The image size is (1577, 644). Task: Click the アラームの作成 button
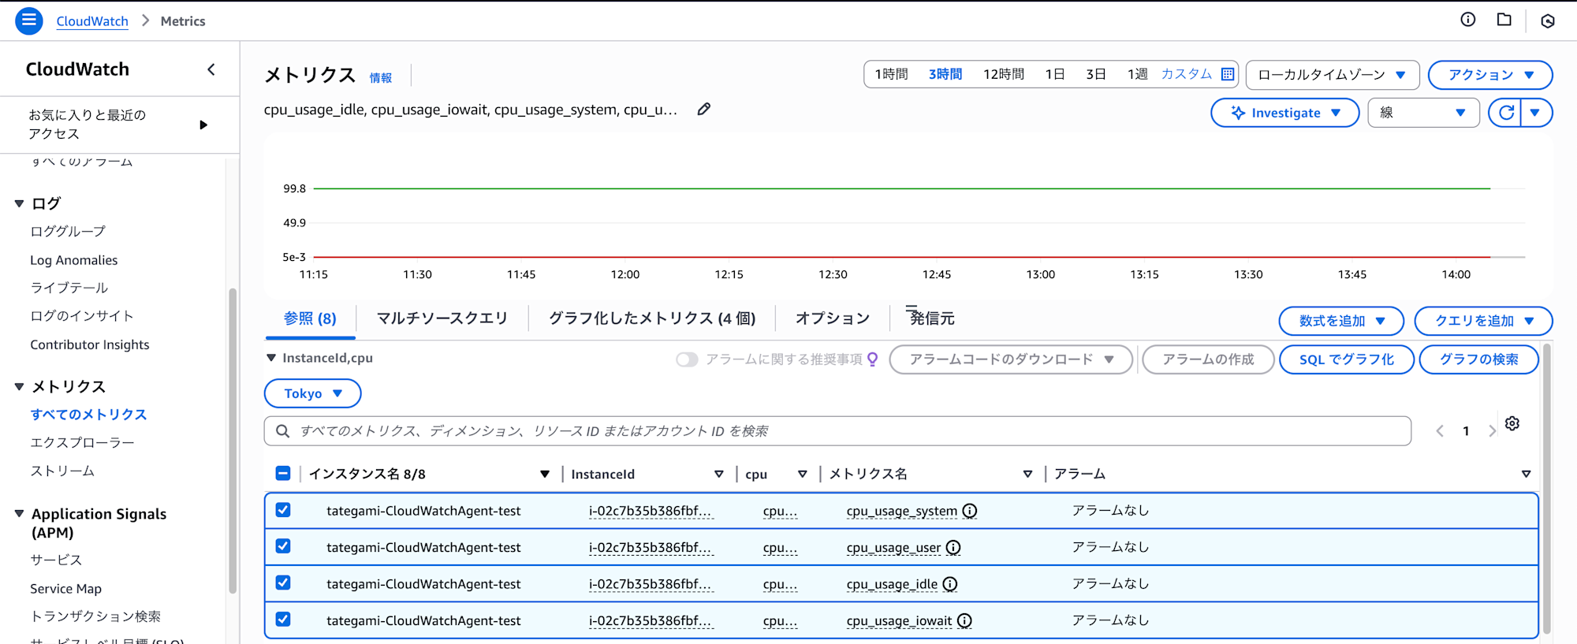[1208, 359]
